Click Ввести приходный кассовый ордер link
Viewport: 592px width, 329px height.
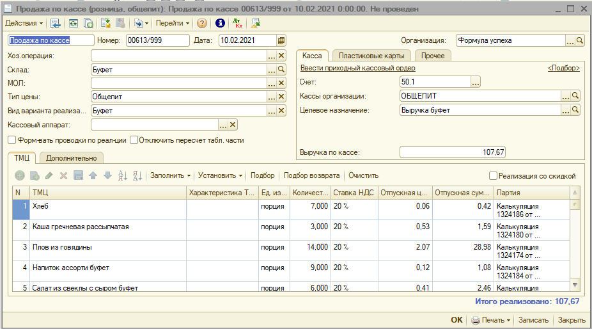pos(357,68)
